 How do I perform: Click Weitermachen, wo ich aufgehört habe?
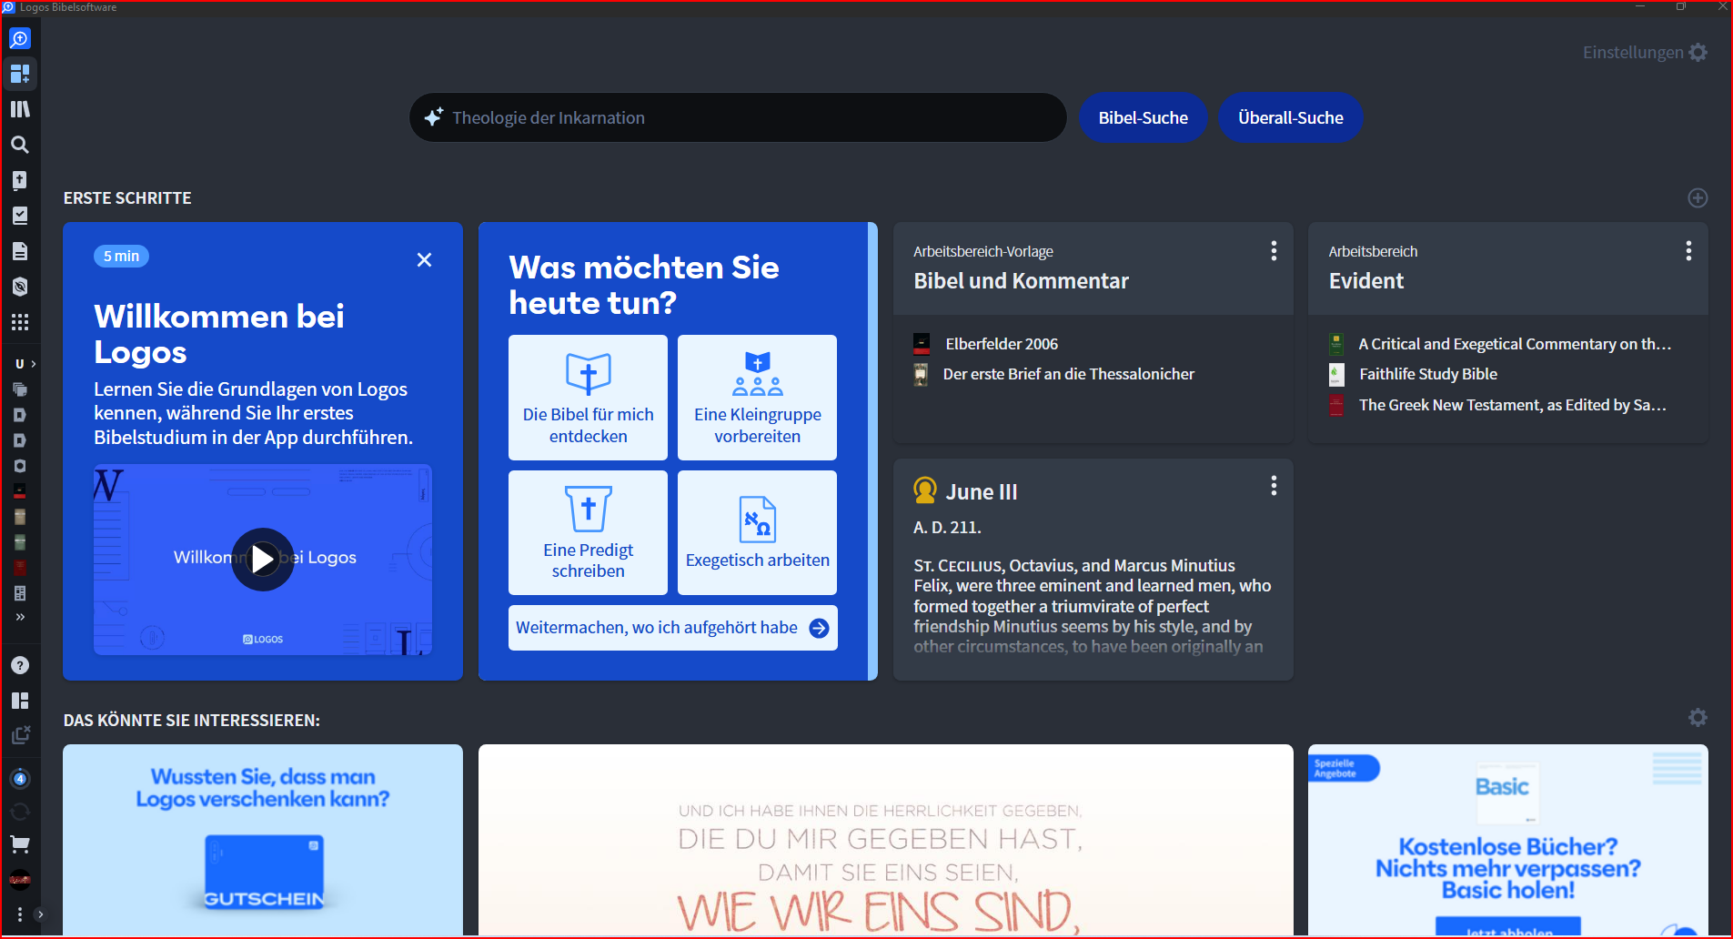click(x=672, y=628)
